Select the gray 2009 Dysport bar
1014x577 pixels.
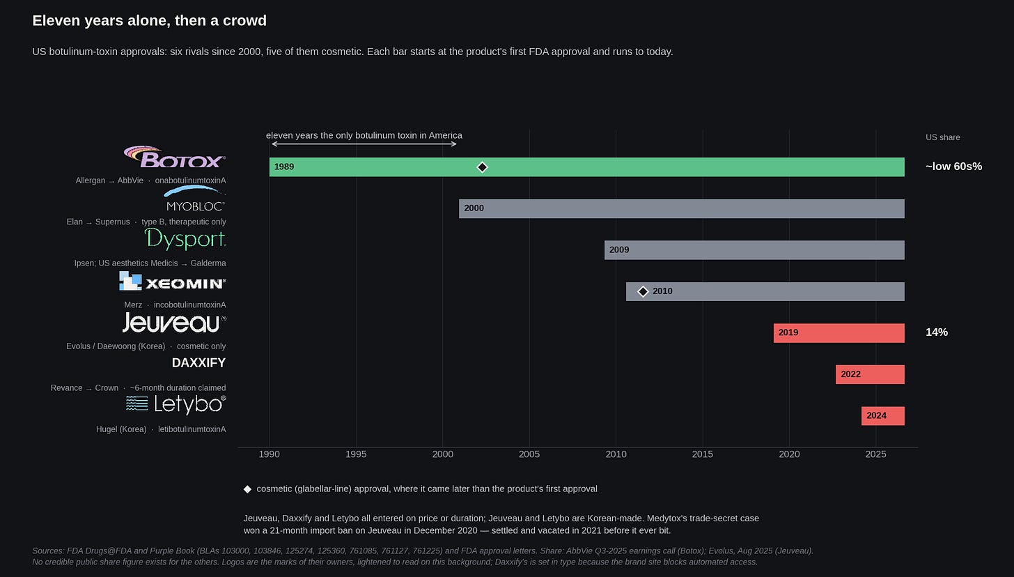(754, 250)
